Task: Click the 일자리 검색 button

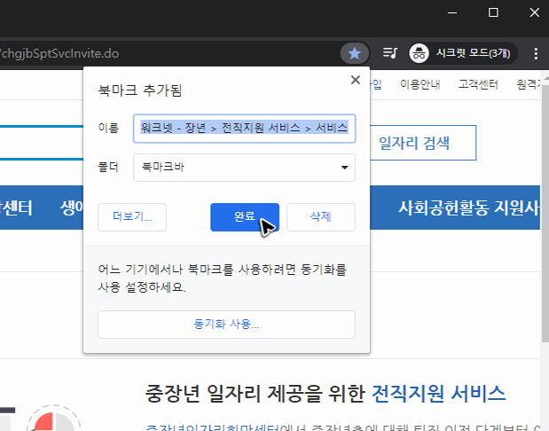Action: point(423,143)
